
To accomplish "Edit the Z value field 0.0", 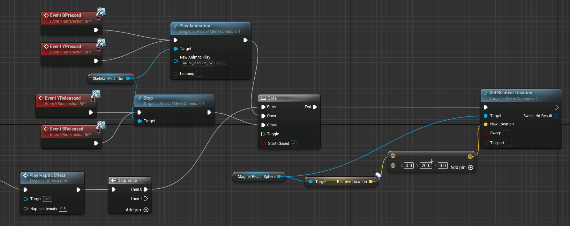I will click(443, 166).
